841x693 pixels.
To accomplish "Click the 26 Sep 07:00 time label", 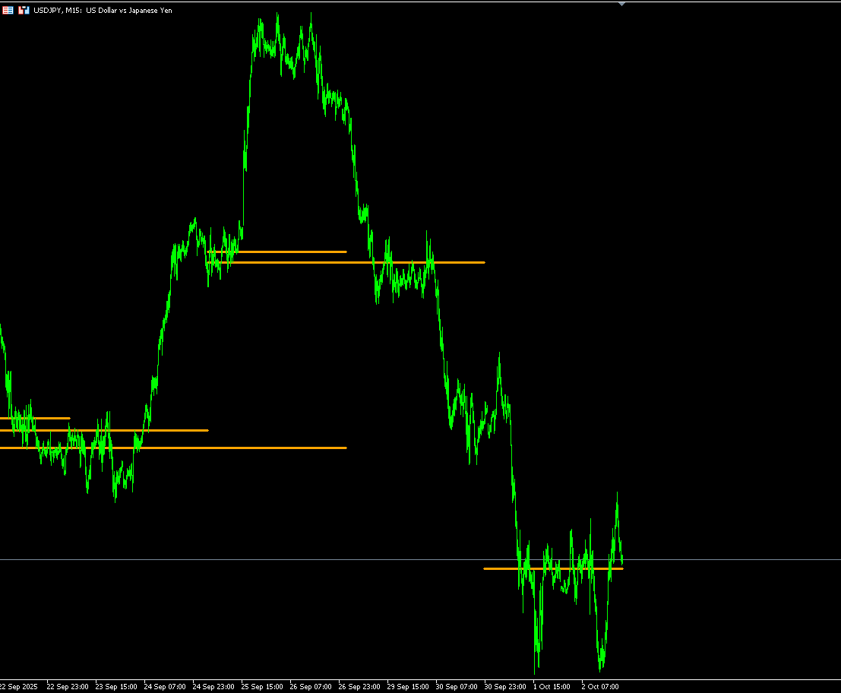I will (x=311, y=687).
